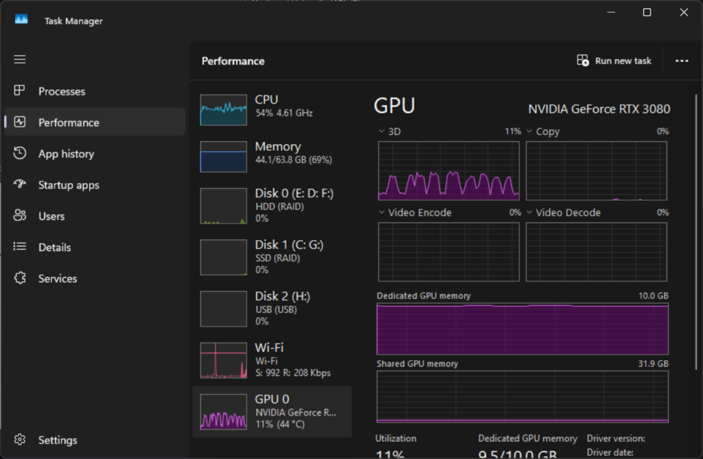Image resolution: width=703 pixels, height=459 pixels.
Task: Click the Startup apps gauge icon
Action: pyautogui.click(x=20, y=185)
